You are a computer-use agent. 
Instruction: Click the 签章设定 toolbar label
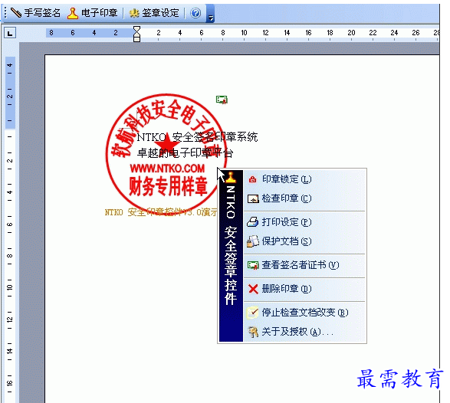pyautogui.click(x=160, y=13)
